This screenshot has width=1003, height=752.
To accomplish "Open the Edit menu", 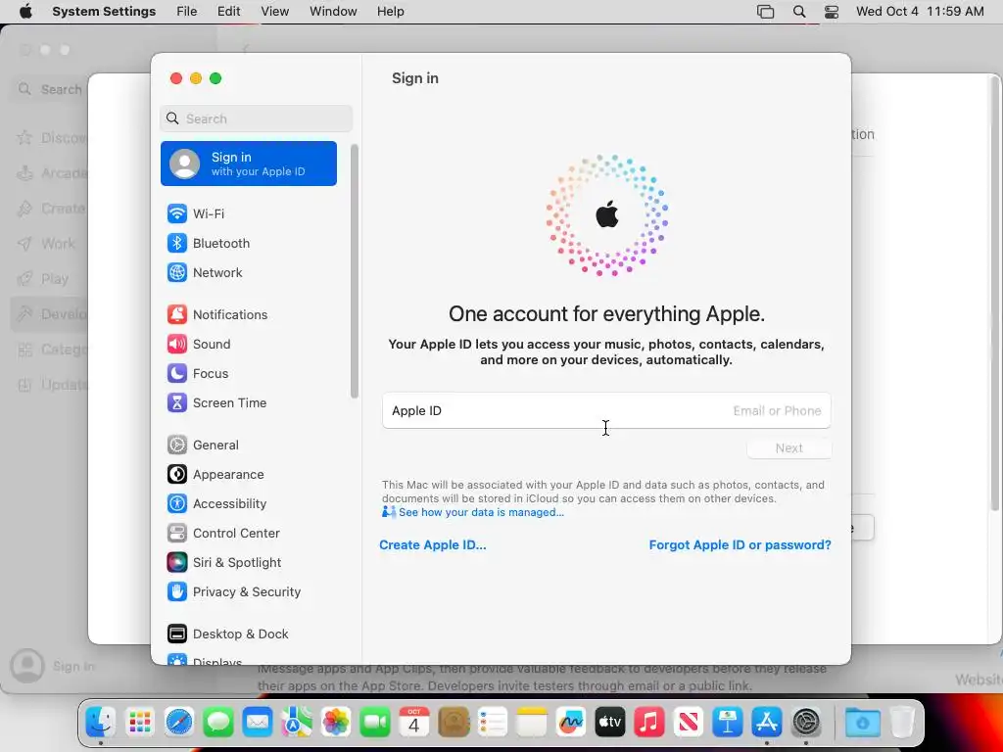I will tap(228, 12).
